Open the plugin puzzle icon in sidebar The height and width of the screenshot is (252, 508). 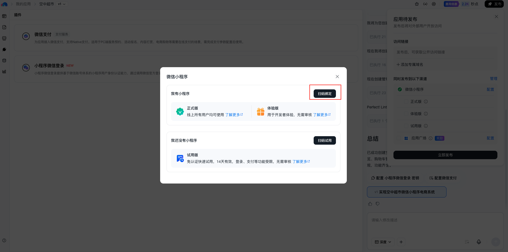(4, 49)
